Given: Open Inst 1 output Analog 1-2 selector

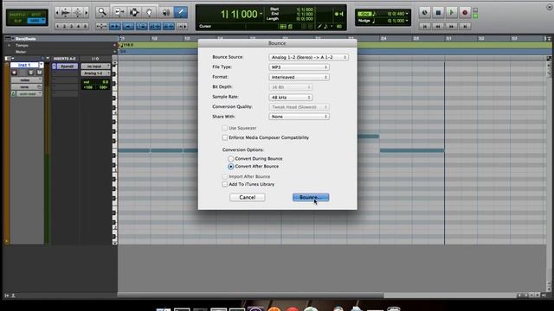Looking at the screenshot, I should [95, 73].
